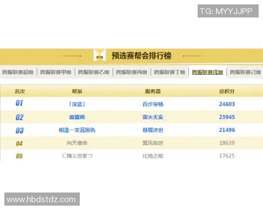Click the score 21496
263x210 pixels.
(x=227, y=130)
